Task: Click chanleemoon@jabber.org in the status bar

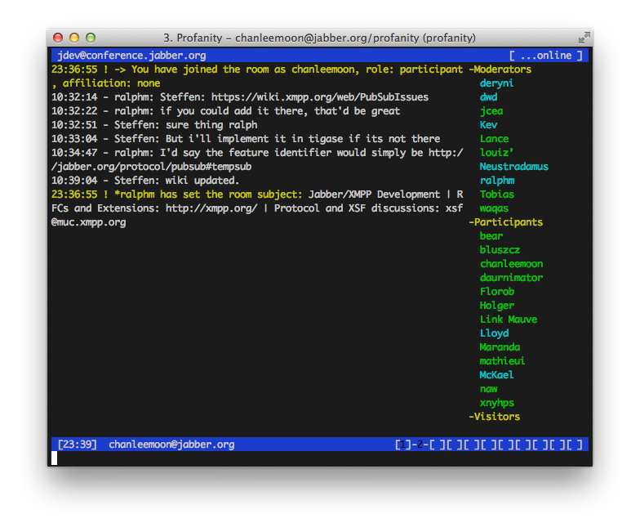Action: pos(171,445)
